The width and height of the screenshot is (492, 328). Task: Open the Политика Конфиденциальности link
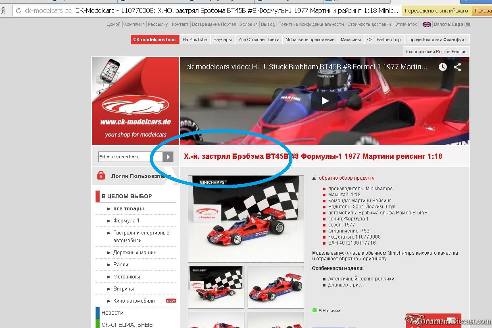(311, 24)
